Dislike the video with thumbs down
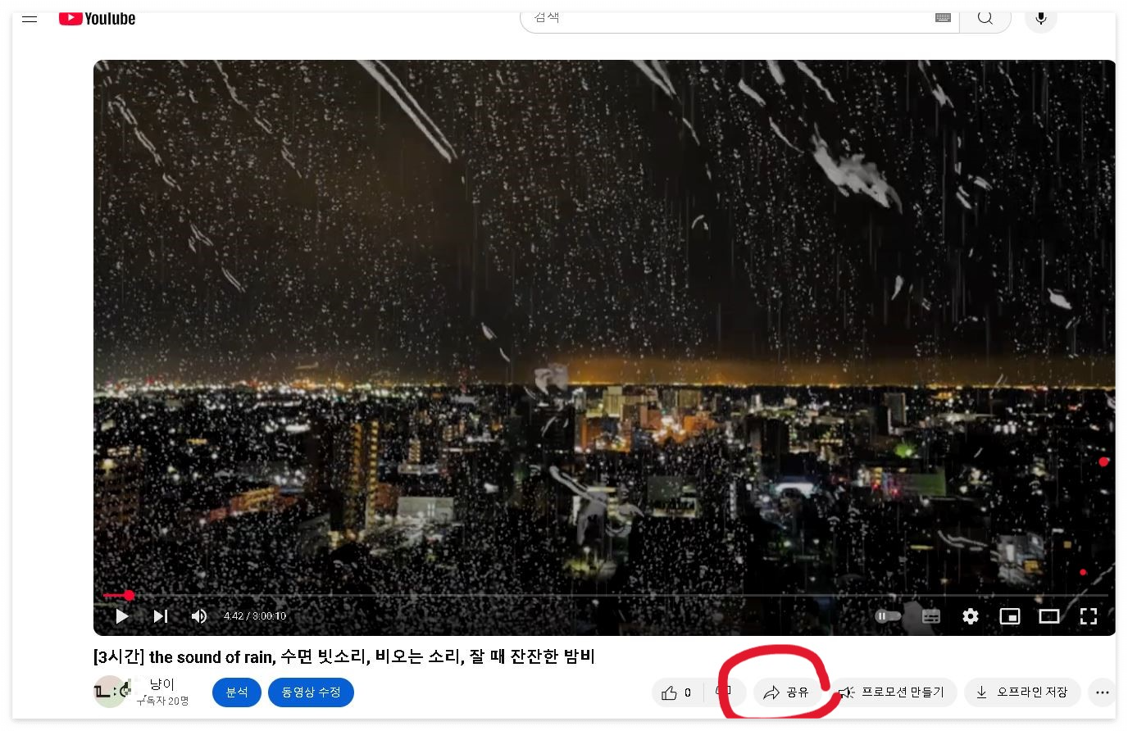This screenshot has height=731, width=1128. pyautogui.click(x=725, y=692)
